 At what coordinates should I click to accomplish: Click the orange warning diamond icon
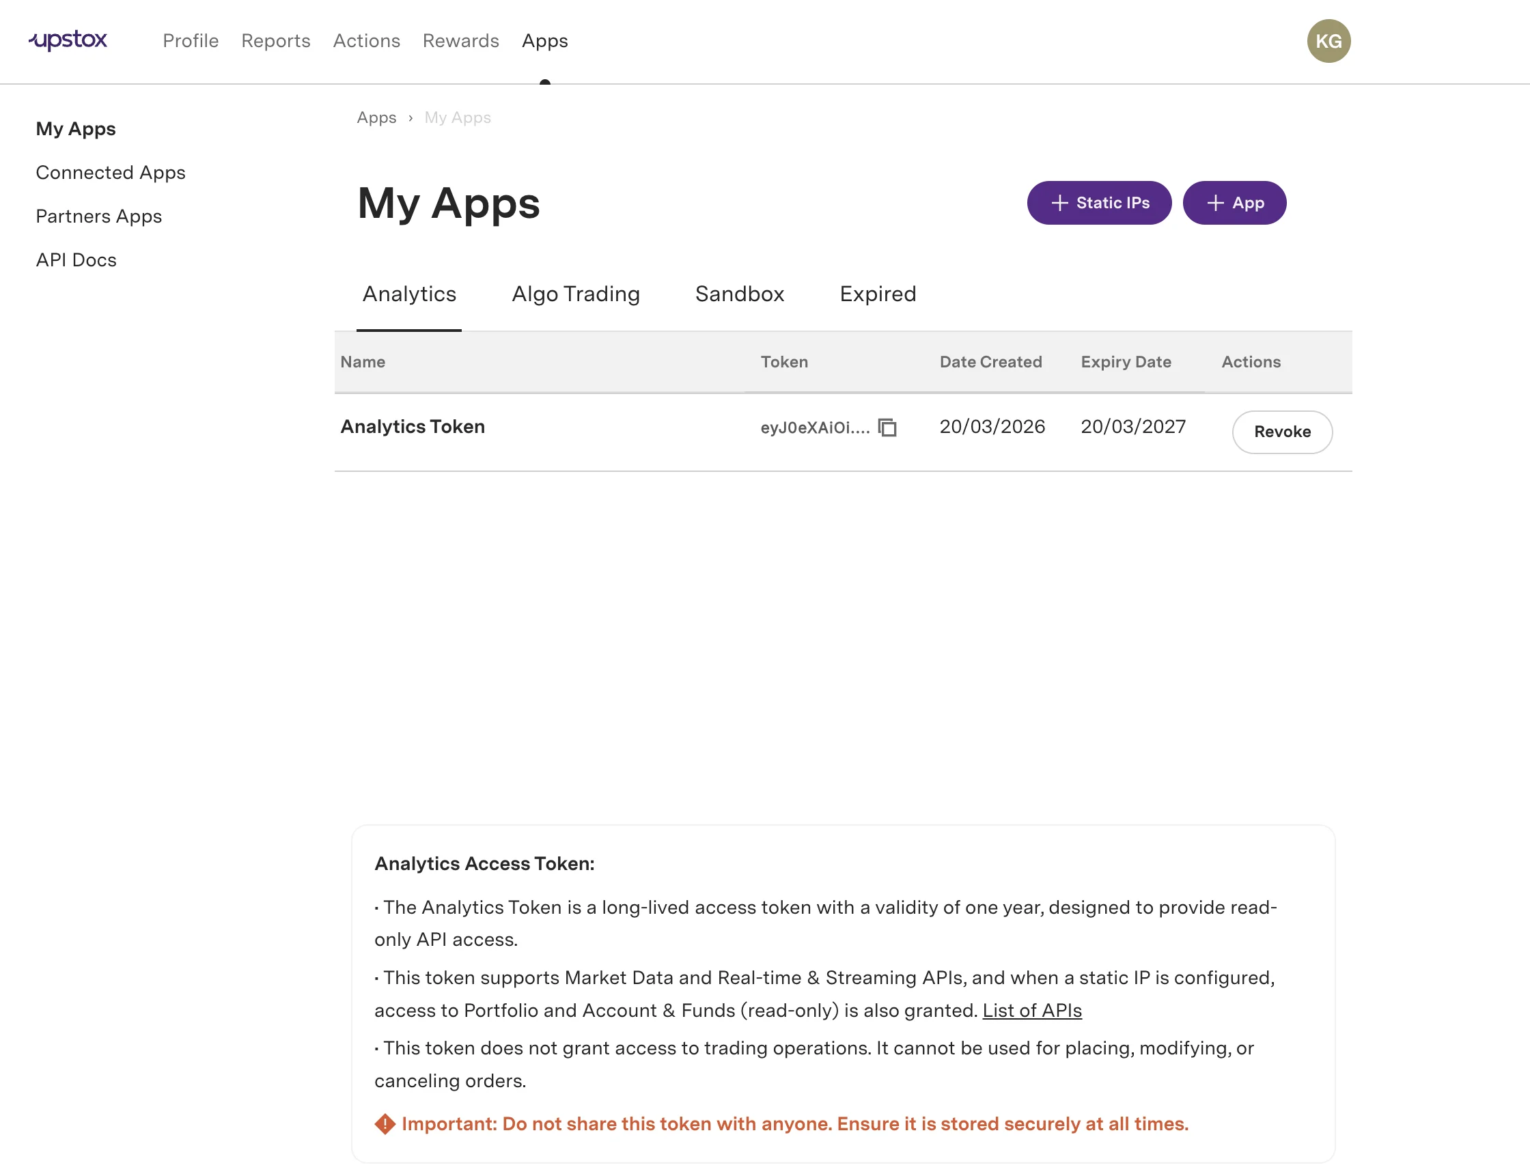click(385, 1124)
